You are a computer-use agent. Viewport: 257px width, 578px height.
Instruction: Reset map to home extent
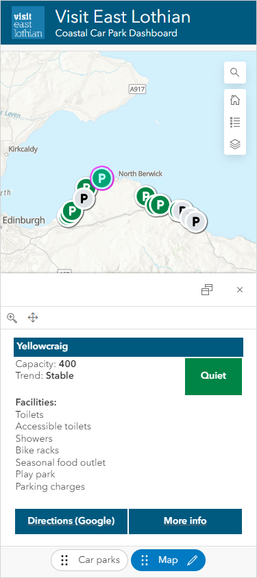(x=235, y=100)
